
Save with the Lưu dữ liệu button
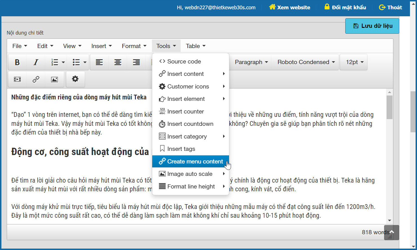tap(372, 26)
